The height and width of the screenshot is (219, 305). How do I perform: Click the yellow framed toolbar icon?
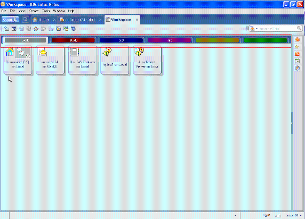(x=58, y=29)
